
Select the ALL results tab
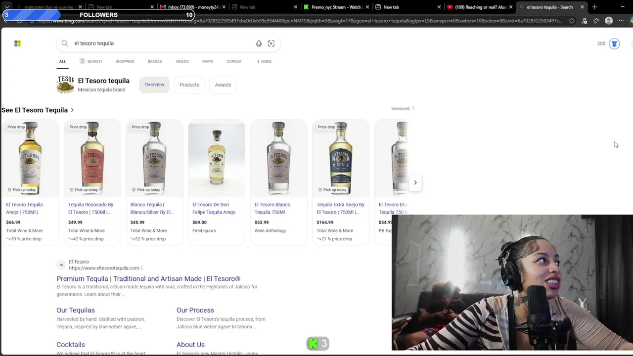[62, 61]
